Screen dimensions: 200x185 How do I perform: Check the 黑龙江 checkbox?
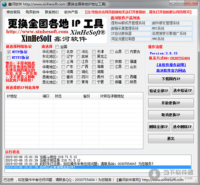pyautogui.click(x=94, y=57)
